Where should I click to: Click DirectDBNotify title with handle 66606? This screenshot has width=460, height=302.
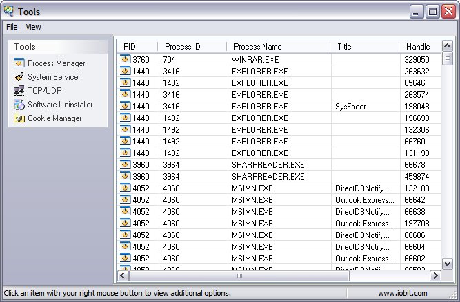[x=362, y=235]
